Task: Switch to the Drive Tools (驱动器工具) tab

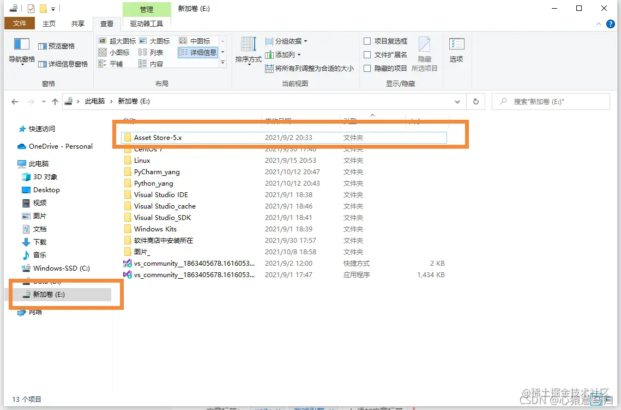Action: [x=147, y=24]
